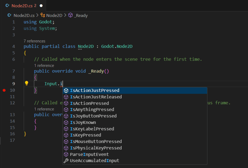Click method icon next to IsAnythingPressed
Screen dimensions: 248x168
(x=66, y=110)
